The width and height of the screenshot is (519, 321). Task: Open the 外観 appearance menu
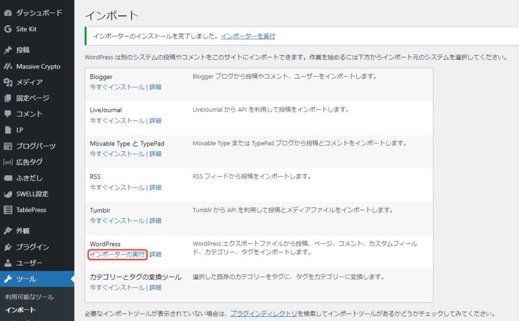(x=23, y=231)
